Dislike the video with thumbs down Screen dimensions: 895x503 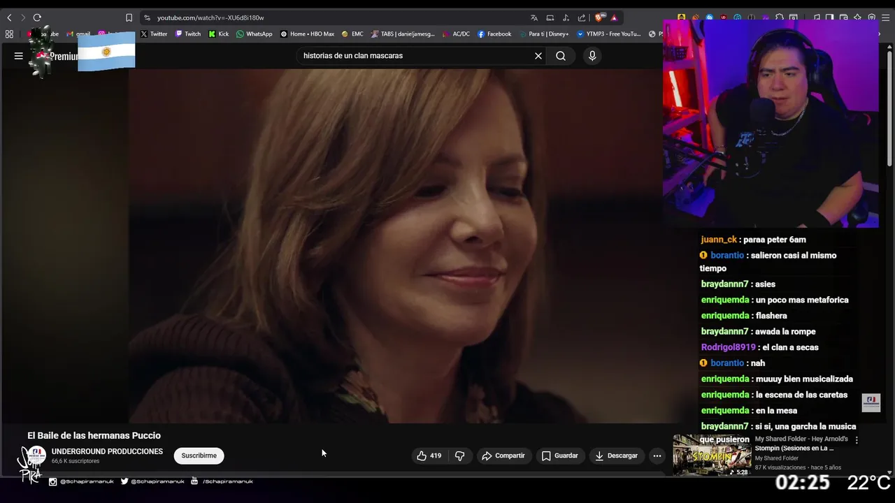(x=459, y=455)
